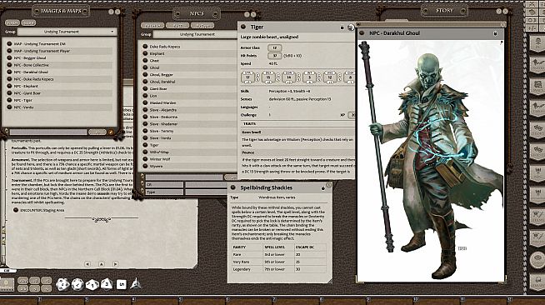Viewport: 545px width, 305px height.
Task: Open help for the NPCs window
Action: click(247, 14)
